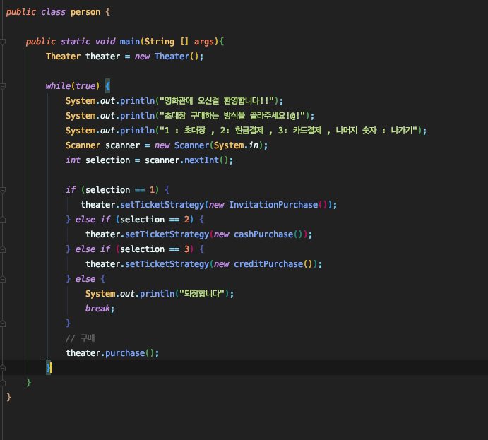Click the highlighted opening brace after while(true)
Screen dimensions: 488x440
pos(107,86)
